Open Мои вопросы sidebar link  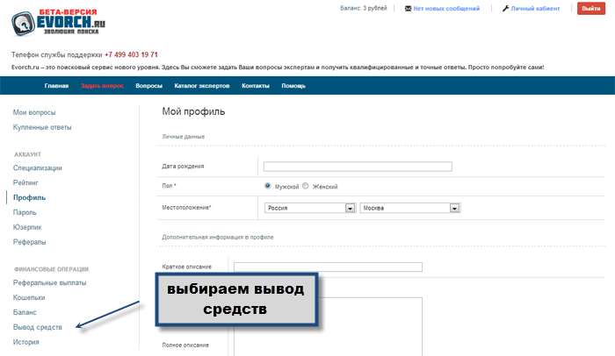[x=34, y=112]
